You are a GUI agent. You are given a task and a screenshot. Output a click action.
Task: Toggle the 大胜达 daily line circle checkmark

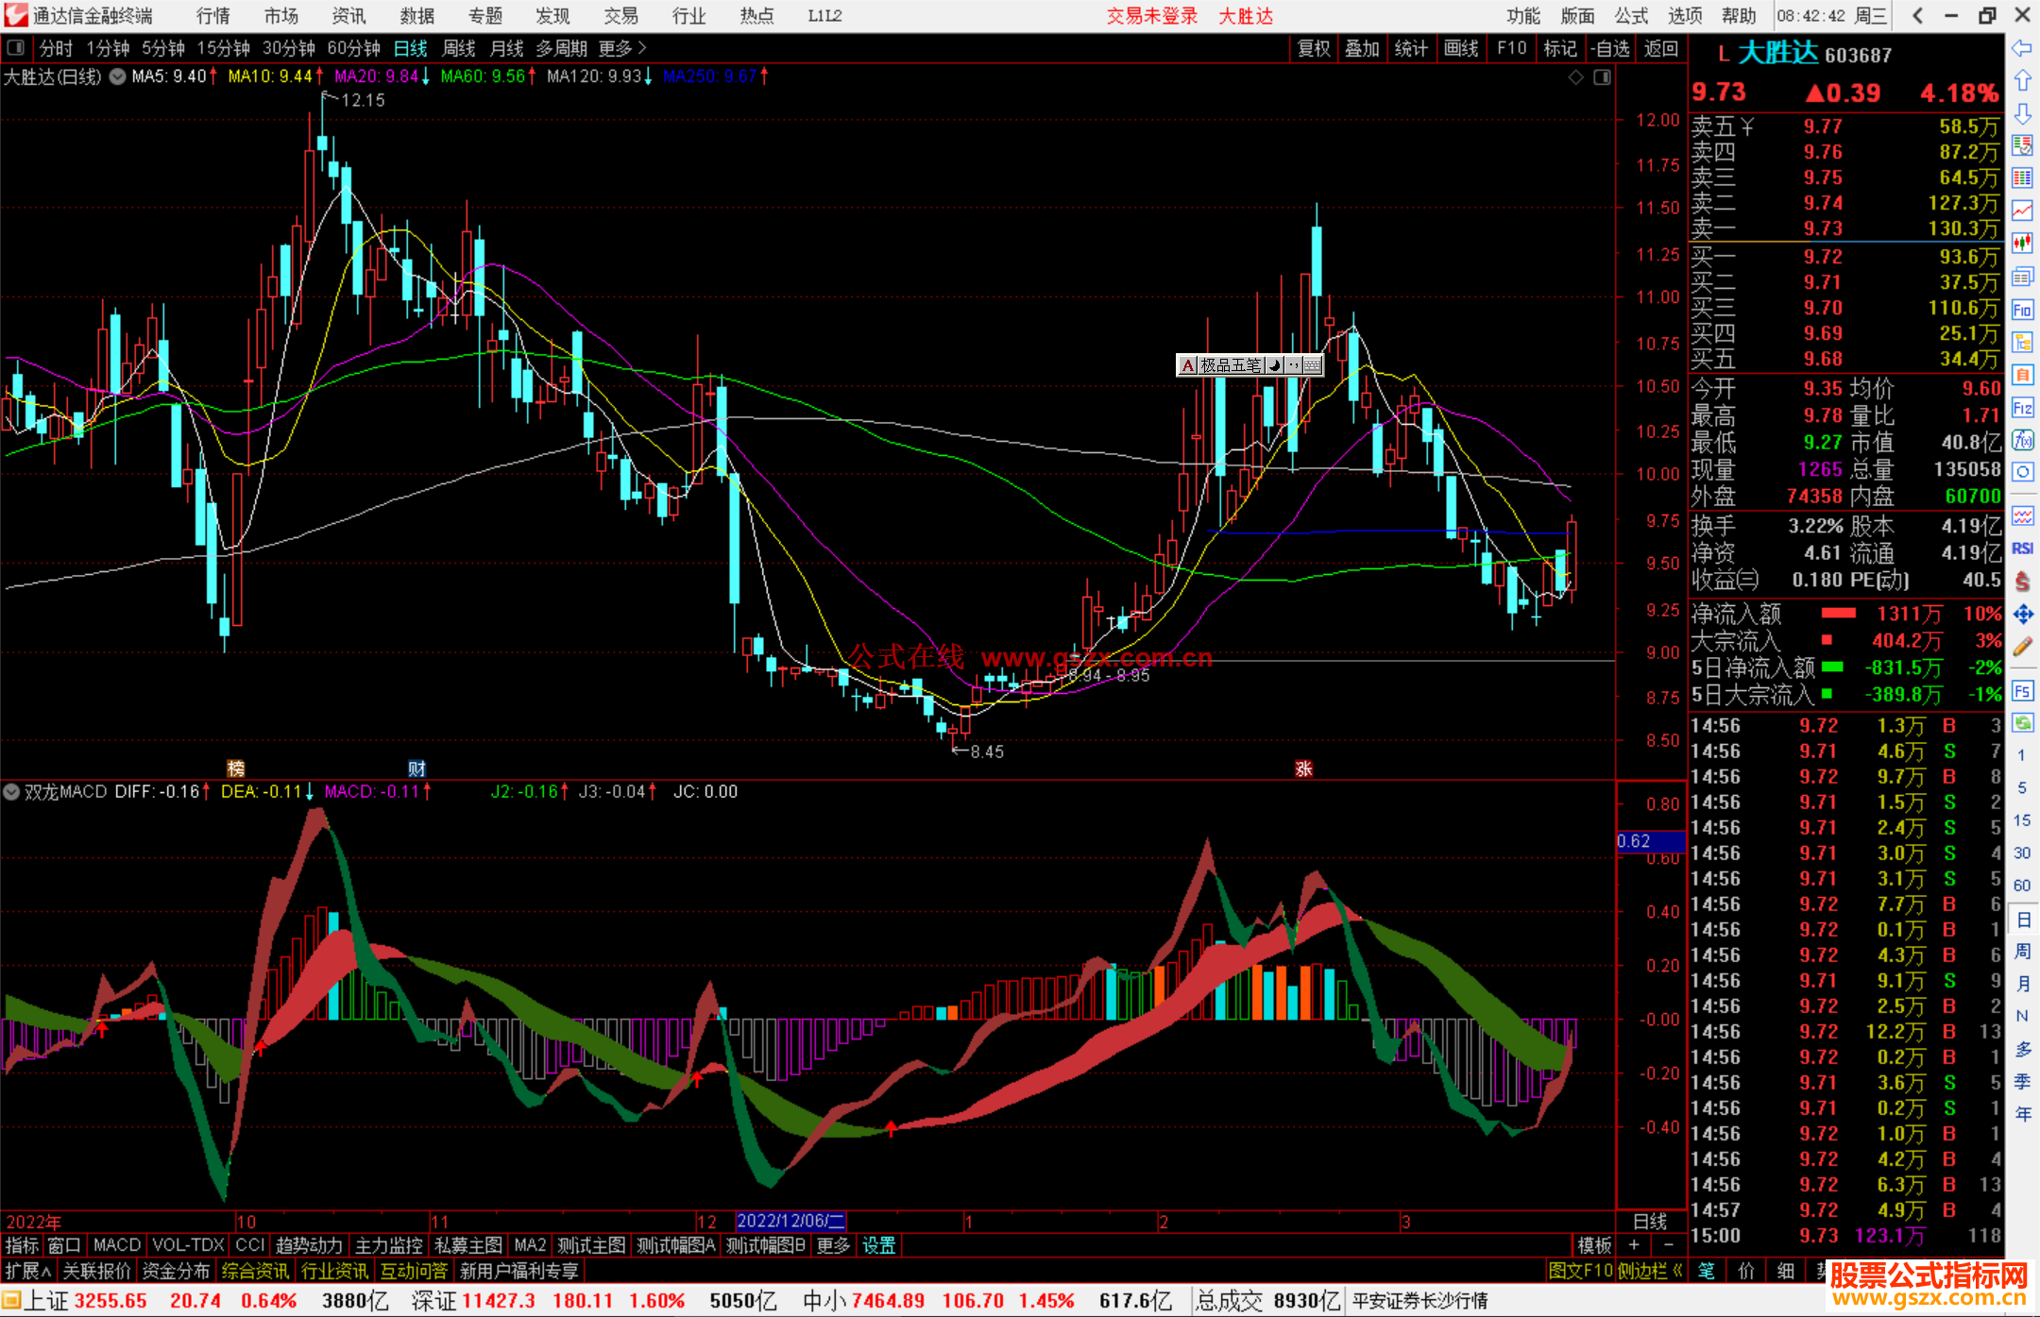[117, 76]
